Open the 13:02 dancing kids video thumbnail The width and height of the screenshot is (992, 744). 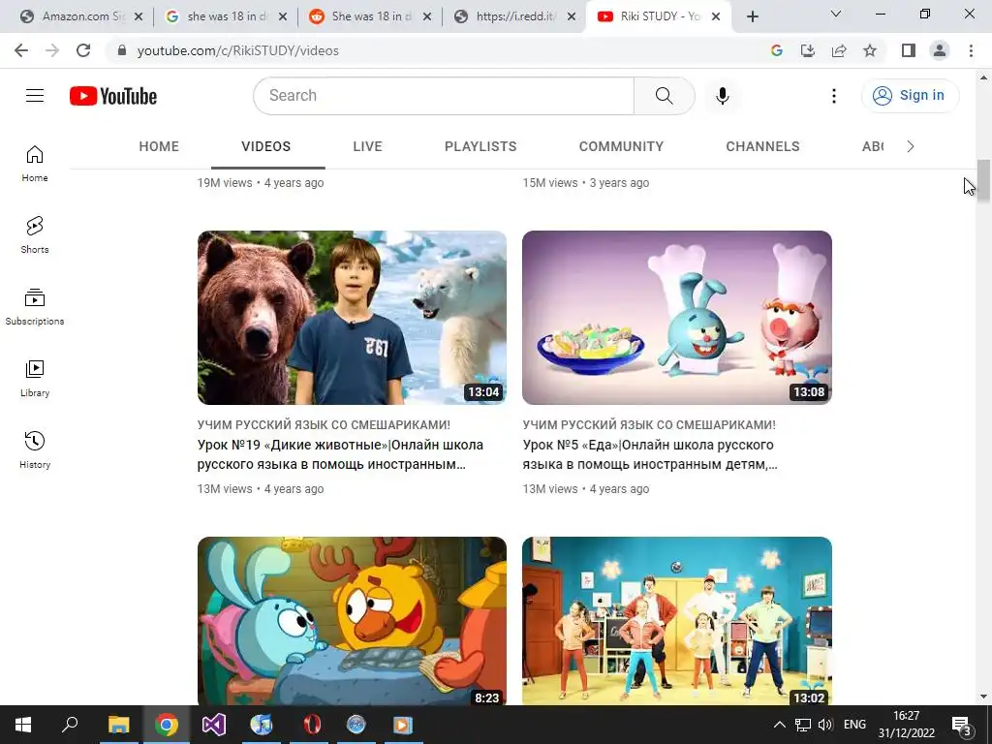click(677, 621)
